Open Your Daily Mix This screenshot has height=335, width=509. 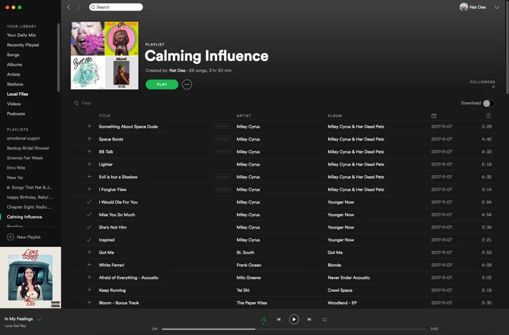pos(21,35)
